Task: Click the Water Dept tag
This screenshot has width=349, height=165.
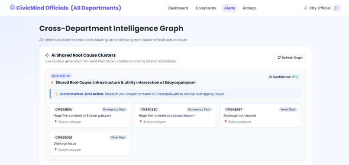Action: 288,109
